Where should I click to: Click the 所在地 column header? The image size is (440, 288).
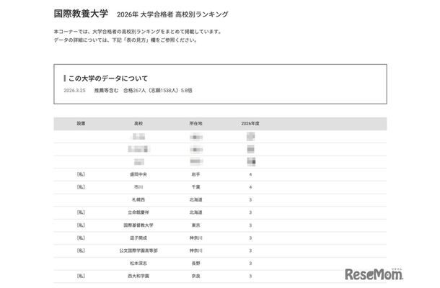[x=195, y=124]
